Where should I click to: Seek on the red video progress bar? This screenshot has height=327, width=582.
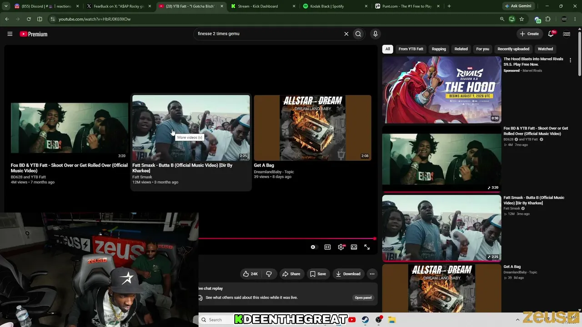287,238
